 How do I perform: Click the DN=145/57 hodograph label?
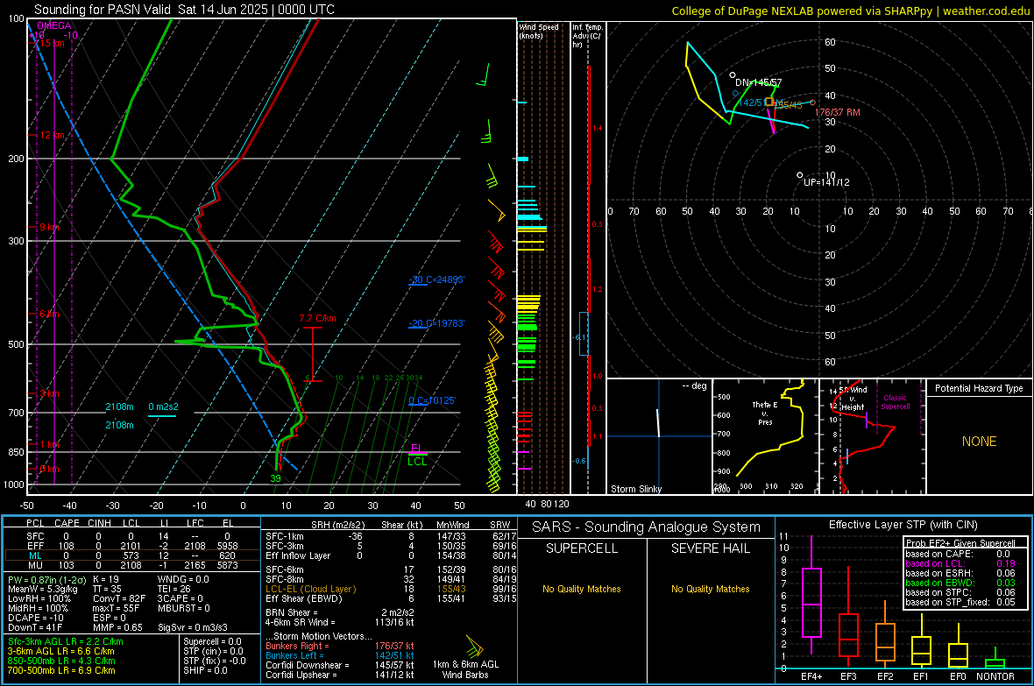(x=758, y=82)
